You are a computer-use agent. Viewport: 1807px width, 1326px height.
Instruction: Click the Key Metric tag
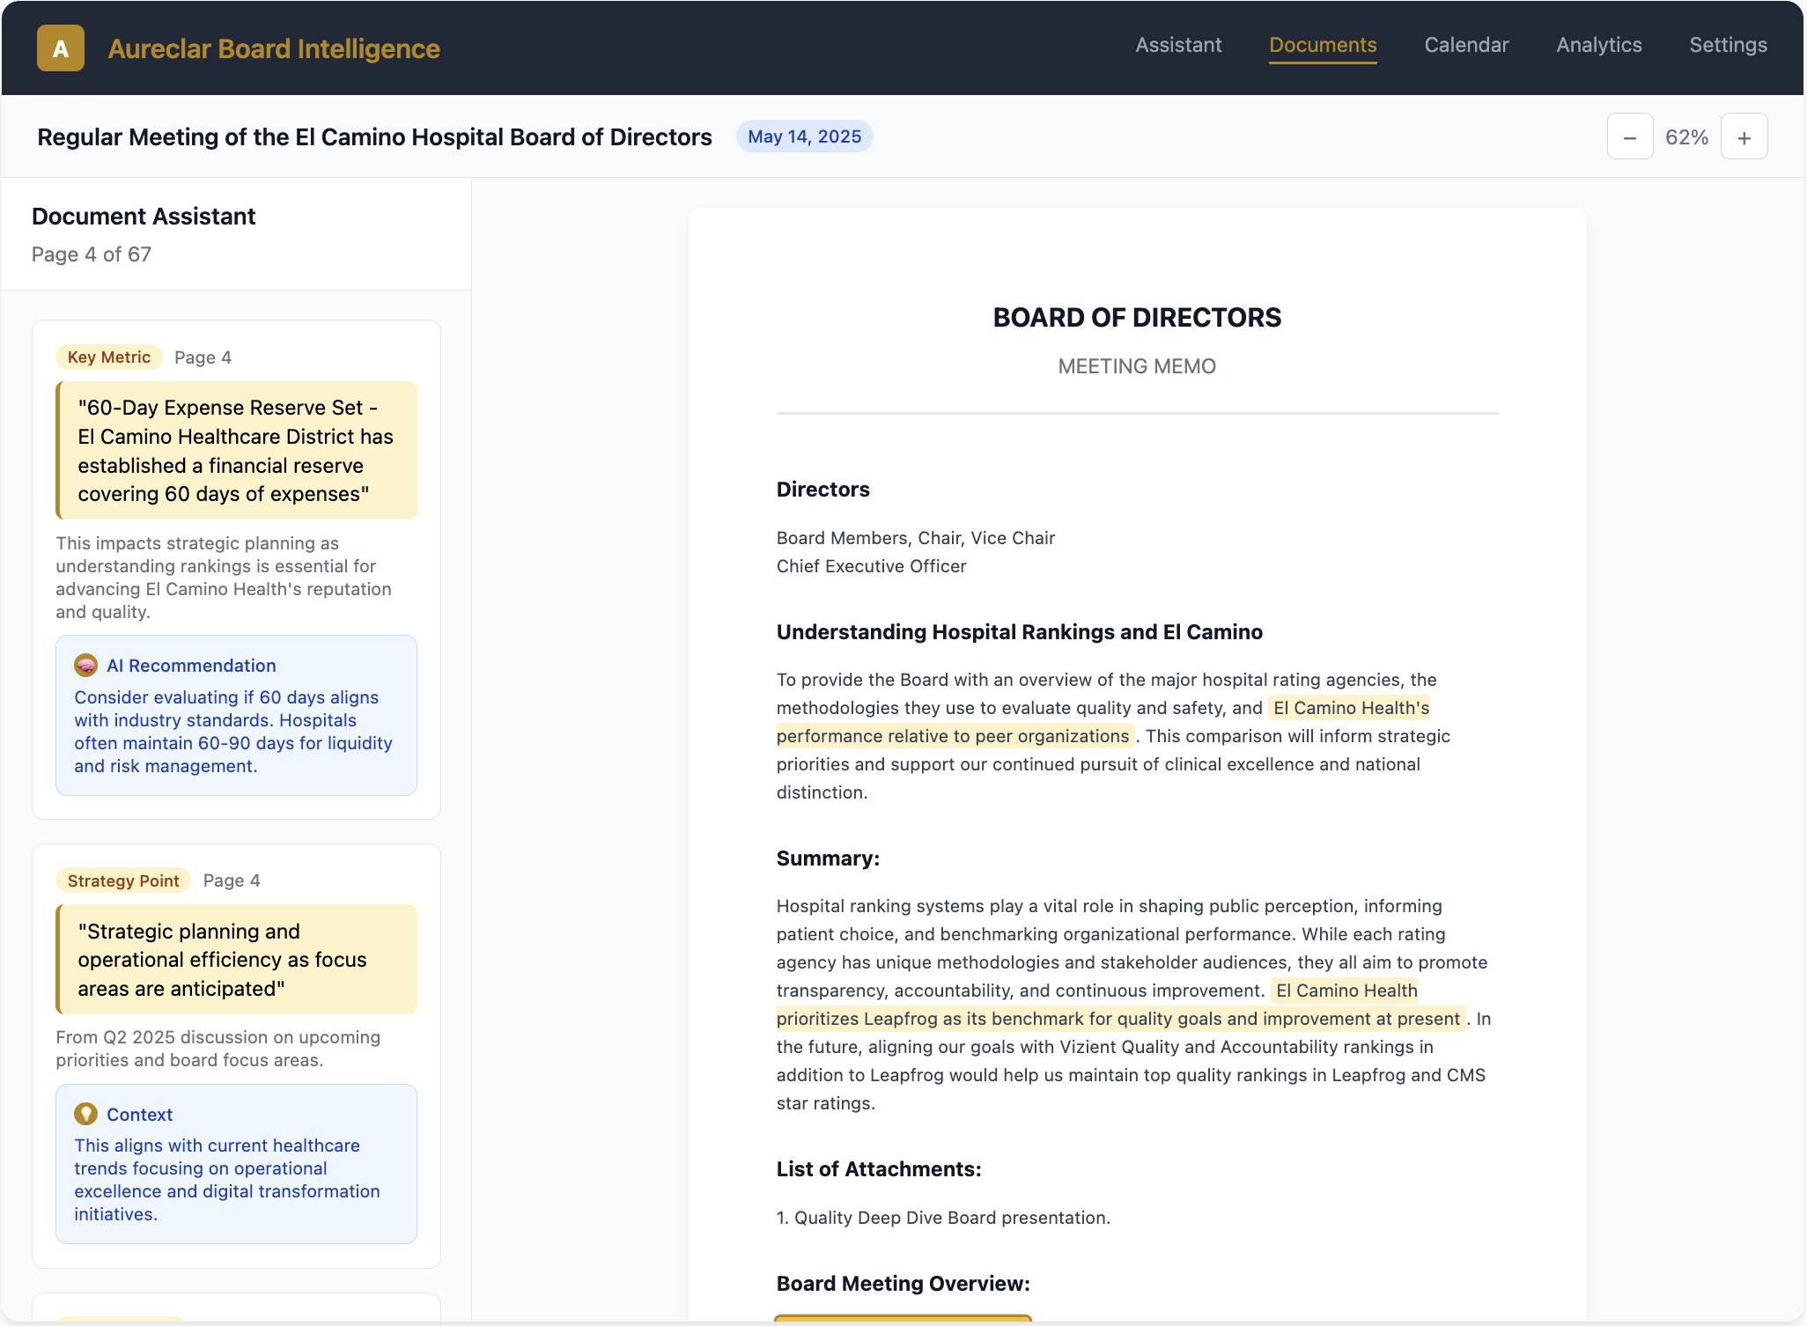109,357
